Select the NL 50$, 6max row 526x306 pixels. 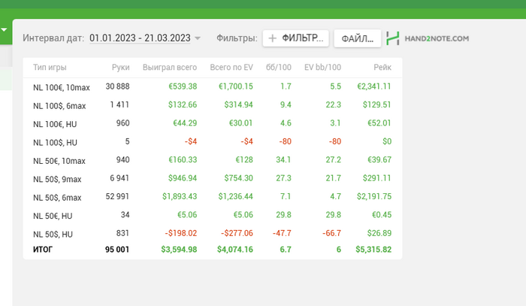213,197
